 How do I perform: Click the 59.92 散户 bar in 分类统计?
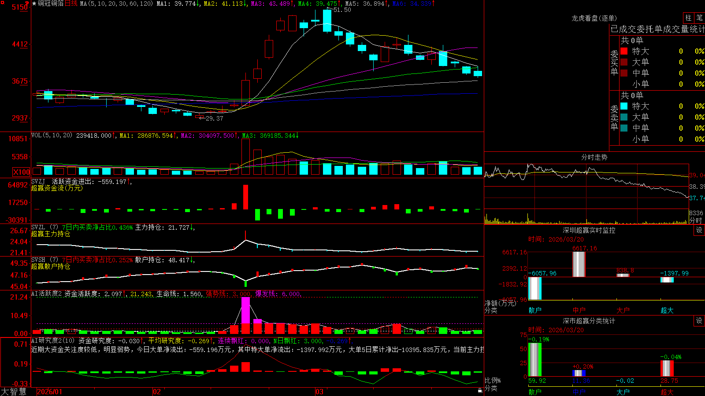(535, 359)
